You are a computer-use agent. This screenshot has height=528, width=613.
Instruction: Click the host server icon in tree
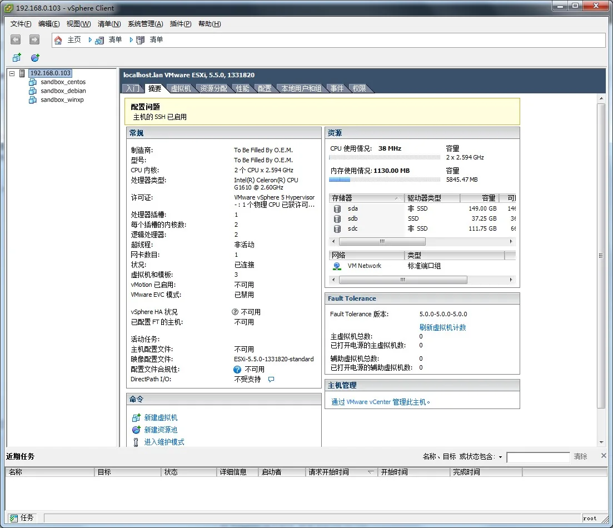tap(22, 73)
